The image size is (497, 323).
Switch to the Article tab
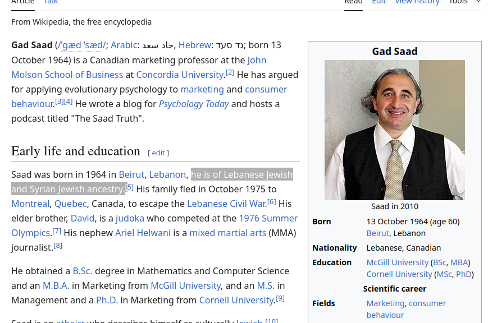23,2
